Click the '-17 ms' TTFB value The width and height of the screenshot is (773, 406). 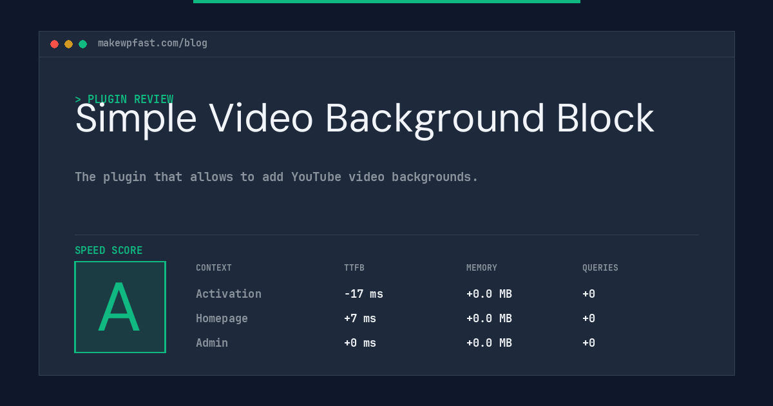click(363, 294)
